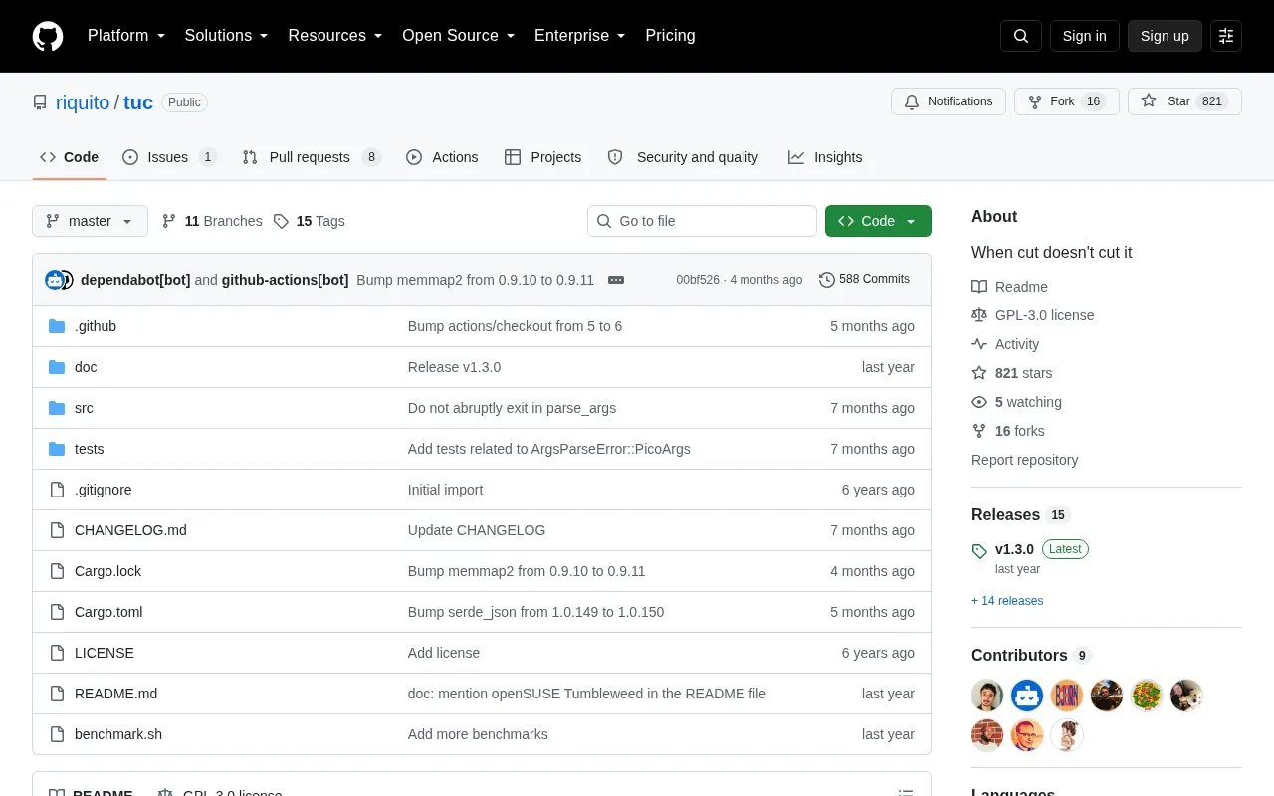Viewport: 1274px width, 796px height.
Task: Click the Report repository link
Action: click(1024, 460)
